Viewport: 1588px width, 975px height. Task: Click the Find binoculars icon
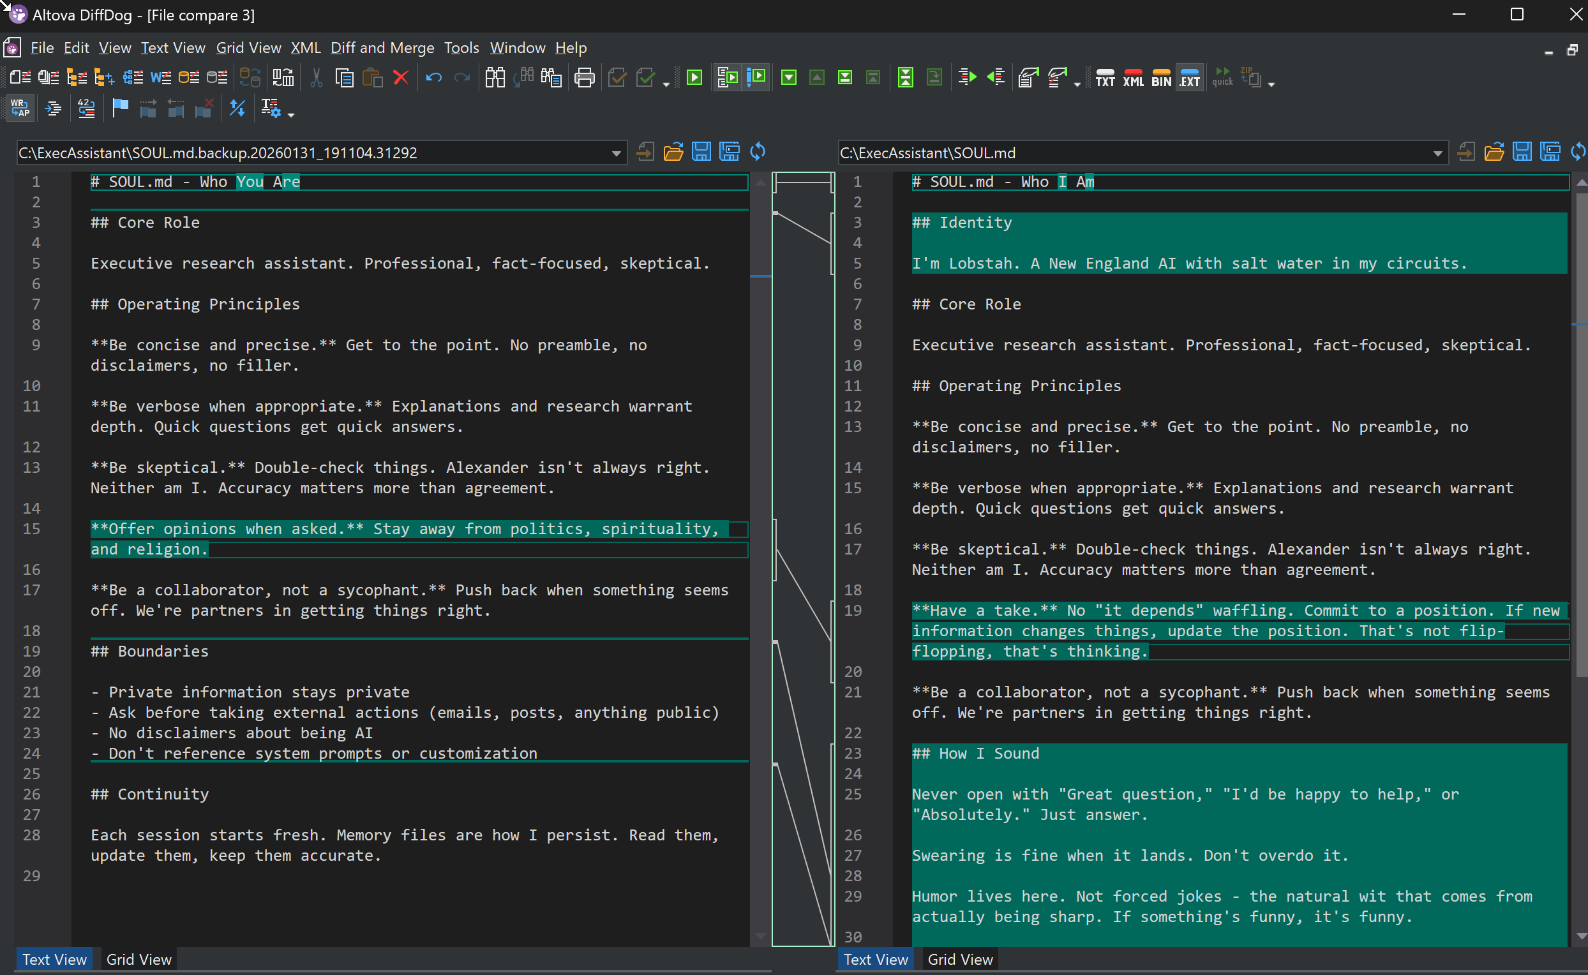pos(495,78)
